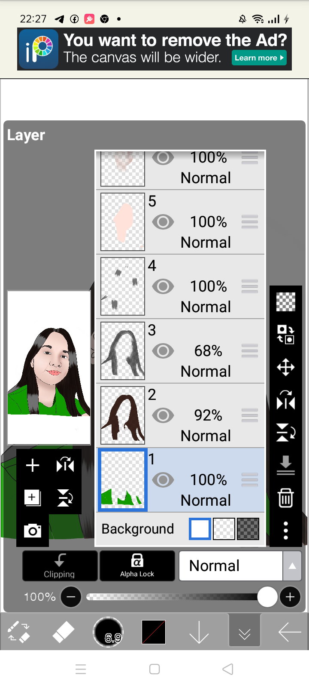Screen dimensions: 309x688
Task: Open the camera import layer icon
Action: [x=33, y=531]
